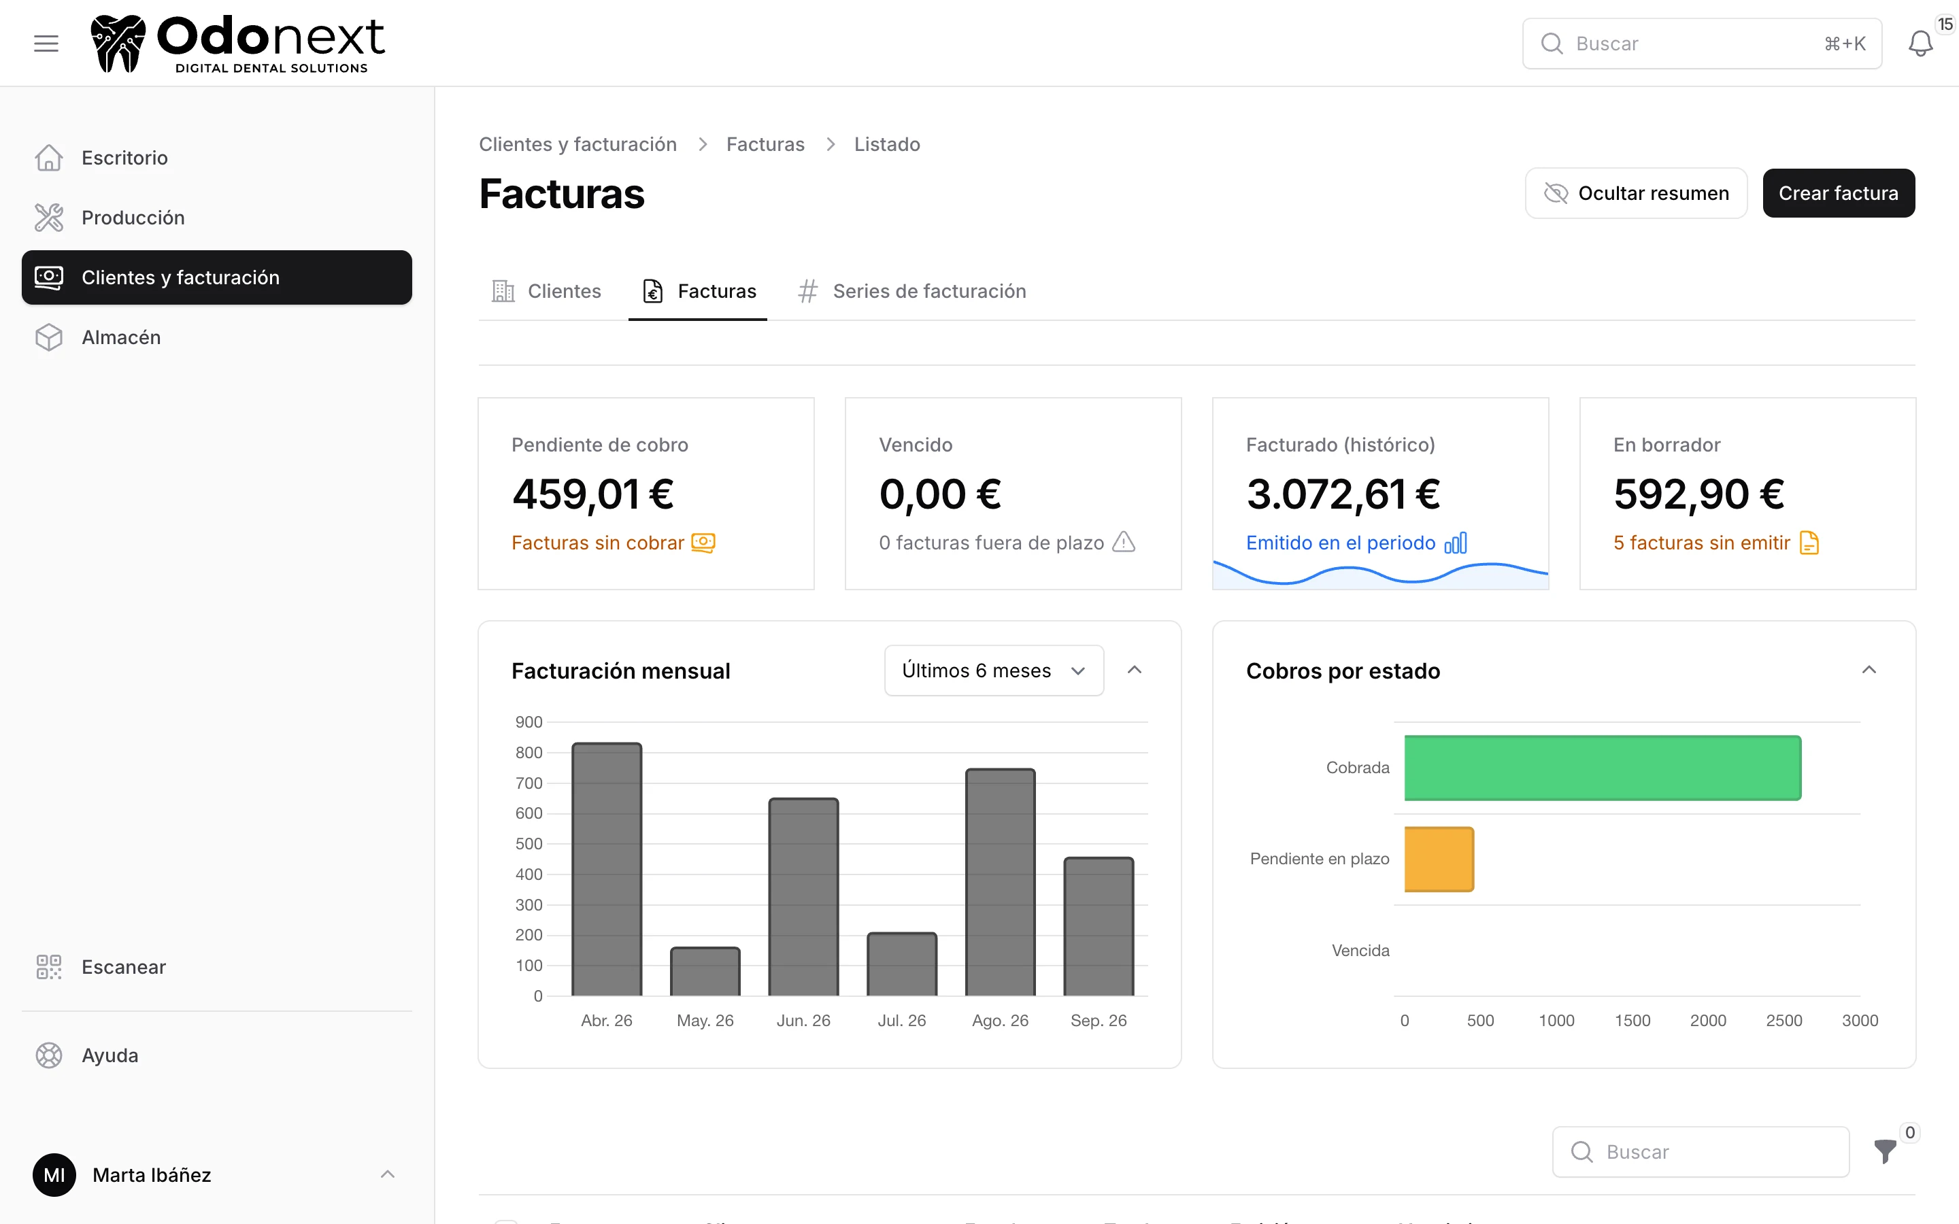Click the MI user avatar

click(54, 1174)
